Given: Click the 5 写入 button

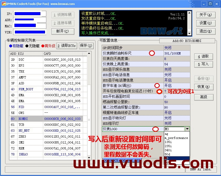Looking at the screenshot, I should [x=203, y=64].
